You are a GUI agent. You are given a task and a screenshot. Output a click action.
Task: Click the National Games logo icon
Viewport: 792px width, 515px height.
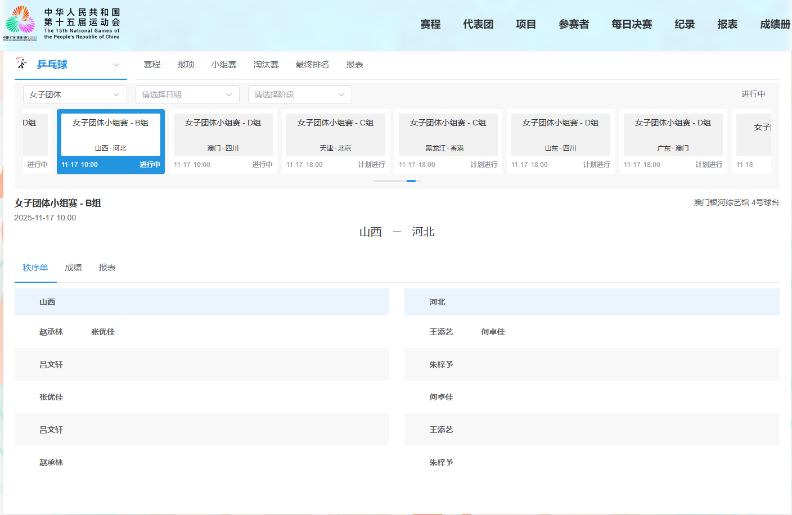pos(21,22)
